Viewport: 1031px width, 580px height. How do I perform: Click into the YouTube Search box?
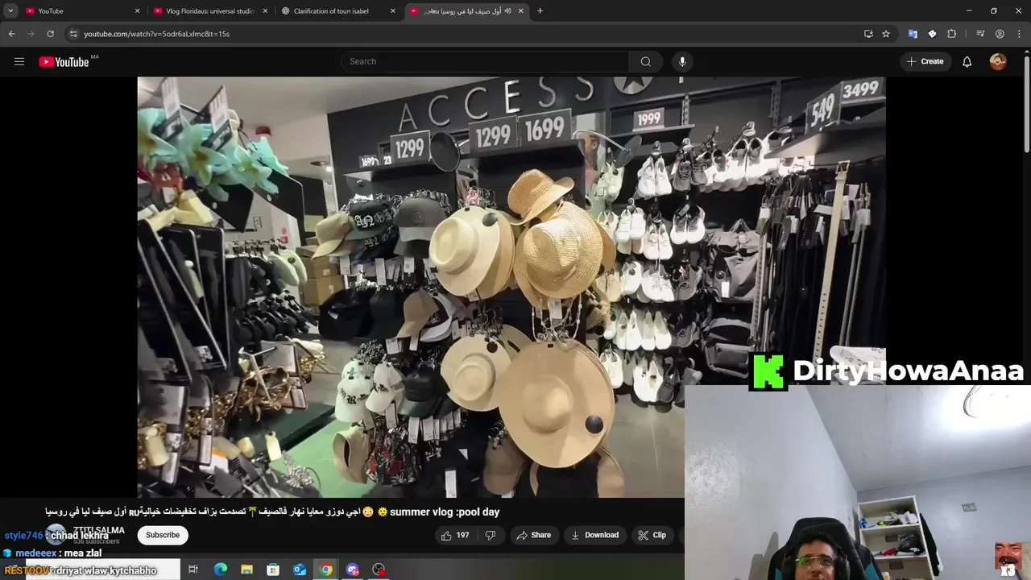pos(485,62)
